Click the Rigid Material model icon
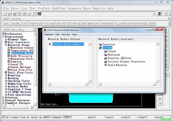The height and width of the screenshot is (121, 173). pos(105,65)
